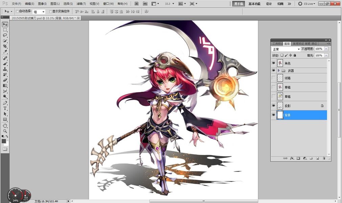Swap foreground and background colors
Screen dimensions: 342x203
pos(7,136)
